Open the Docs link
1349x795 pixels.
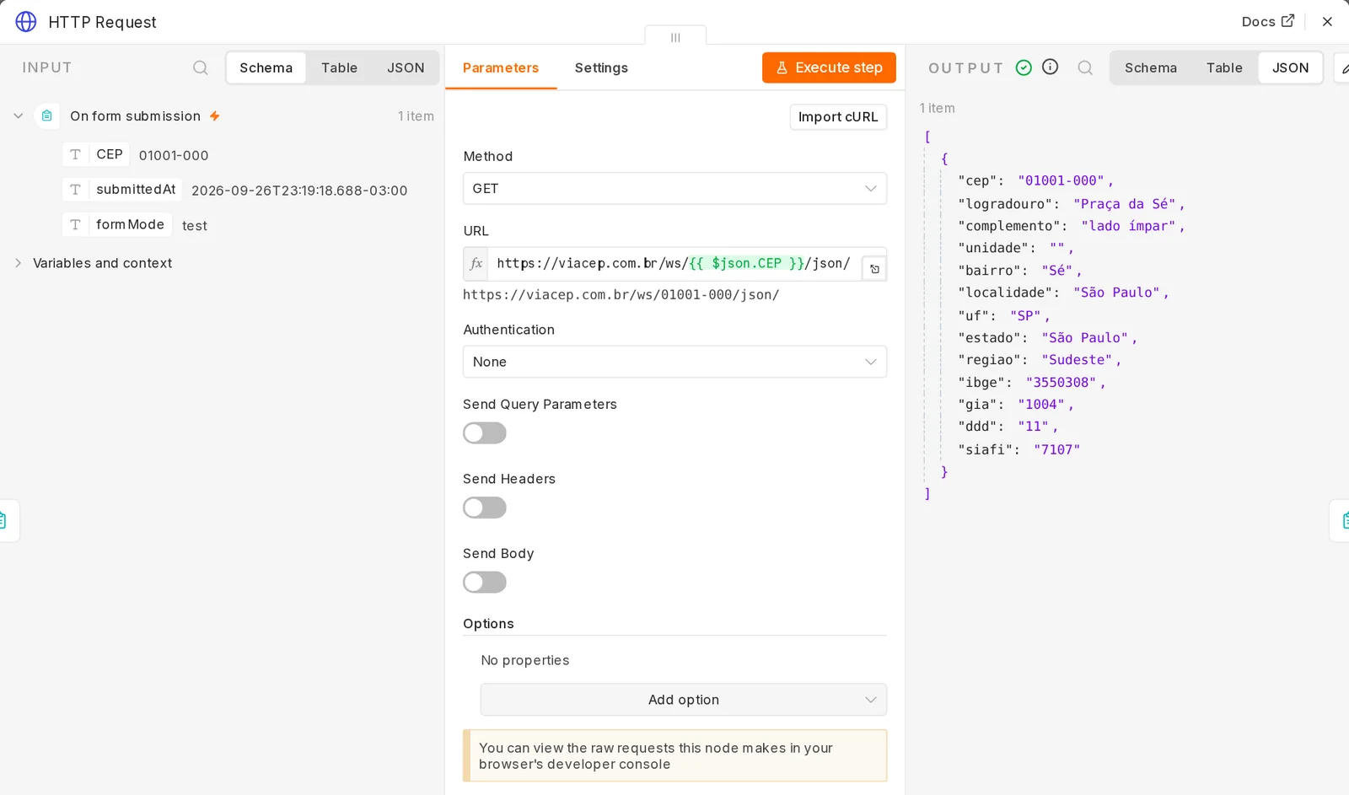pyautogui.click(x=1267, y=22)
